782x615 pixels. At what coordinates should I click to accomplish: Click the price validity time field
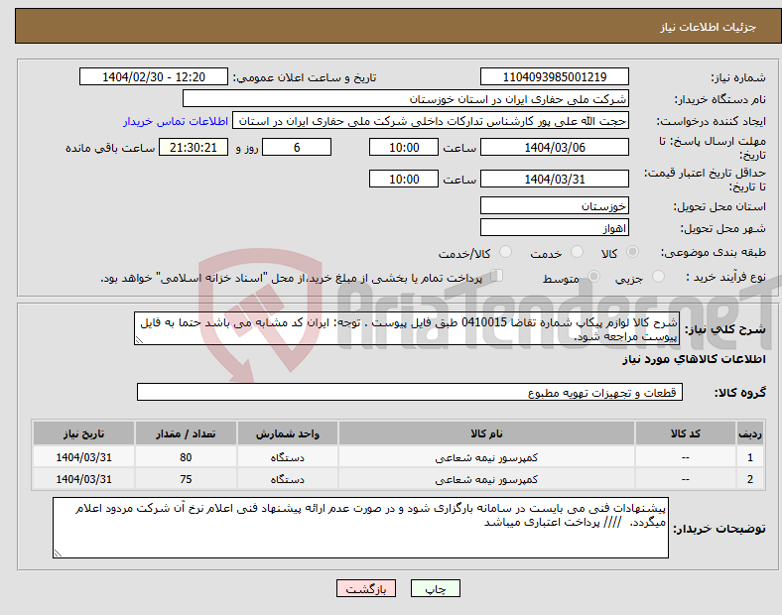(404, 179)
